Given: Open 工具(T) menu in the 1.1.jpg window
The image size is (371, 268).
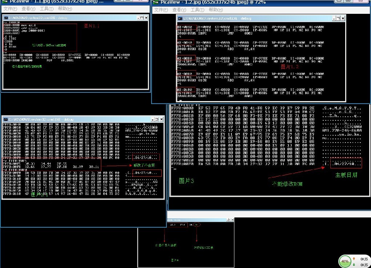Looking at the screenshot, I should tap(47, 9).
